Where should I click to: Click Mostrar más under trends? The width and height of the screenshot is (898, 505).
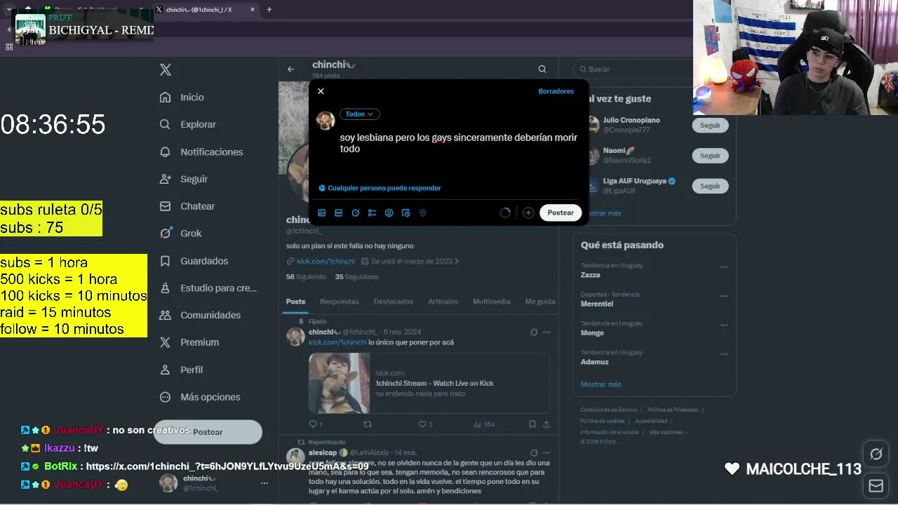(x=601, y=384)
